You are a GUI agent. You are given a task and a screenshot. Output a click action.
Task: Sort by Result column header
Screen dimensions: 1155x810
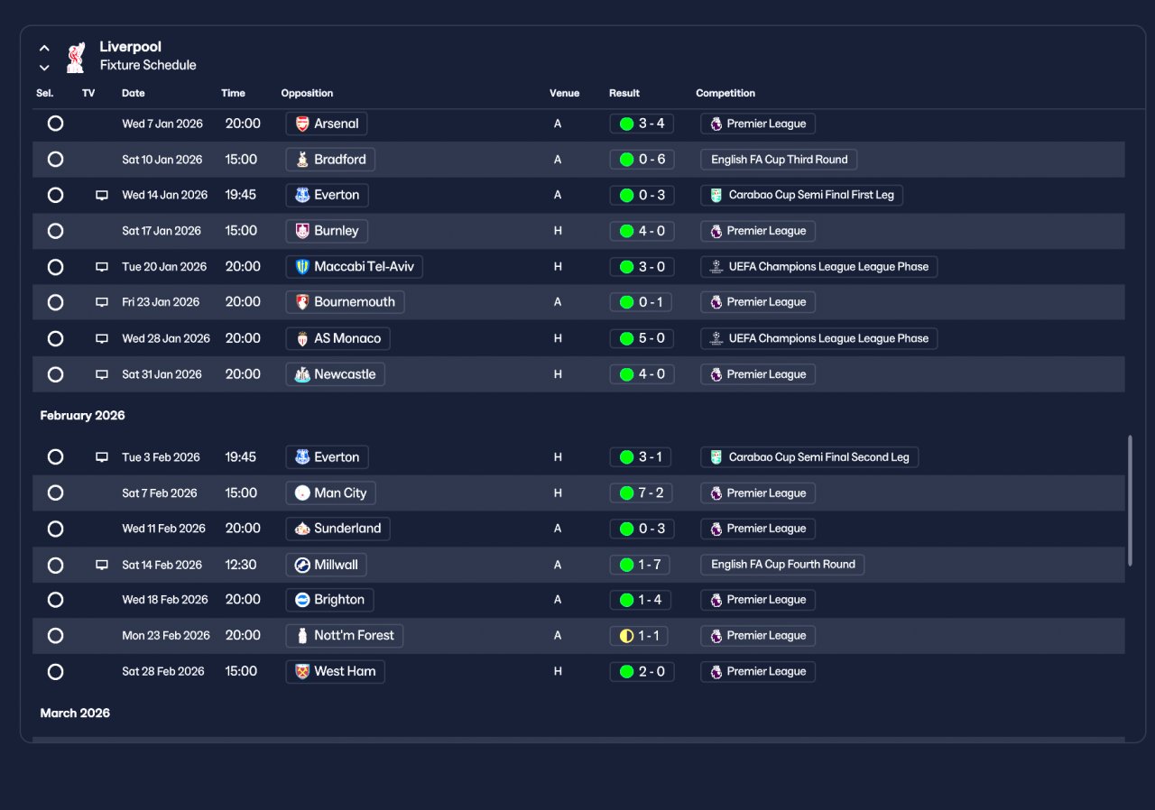point(624,93)
